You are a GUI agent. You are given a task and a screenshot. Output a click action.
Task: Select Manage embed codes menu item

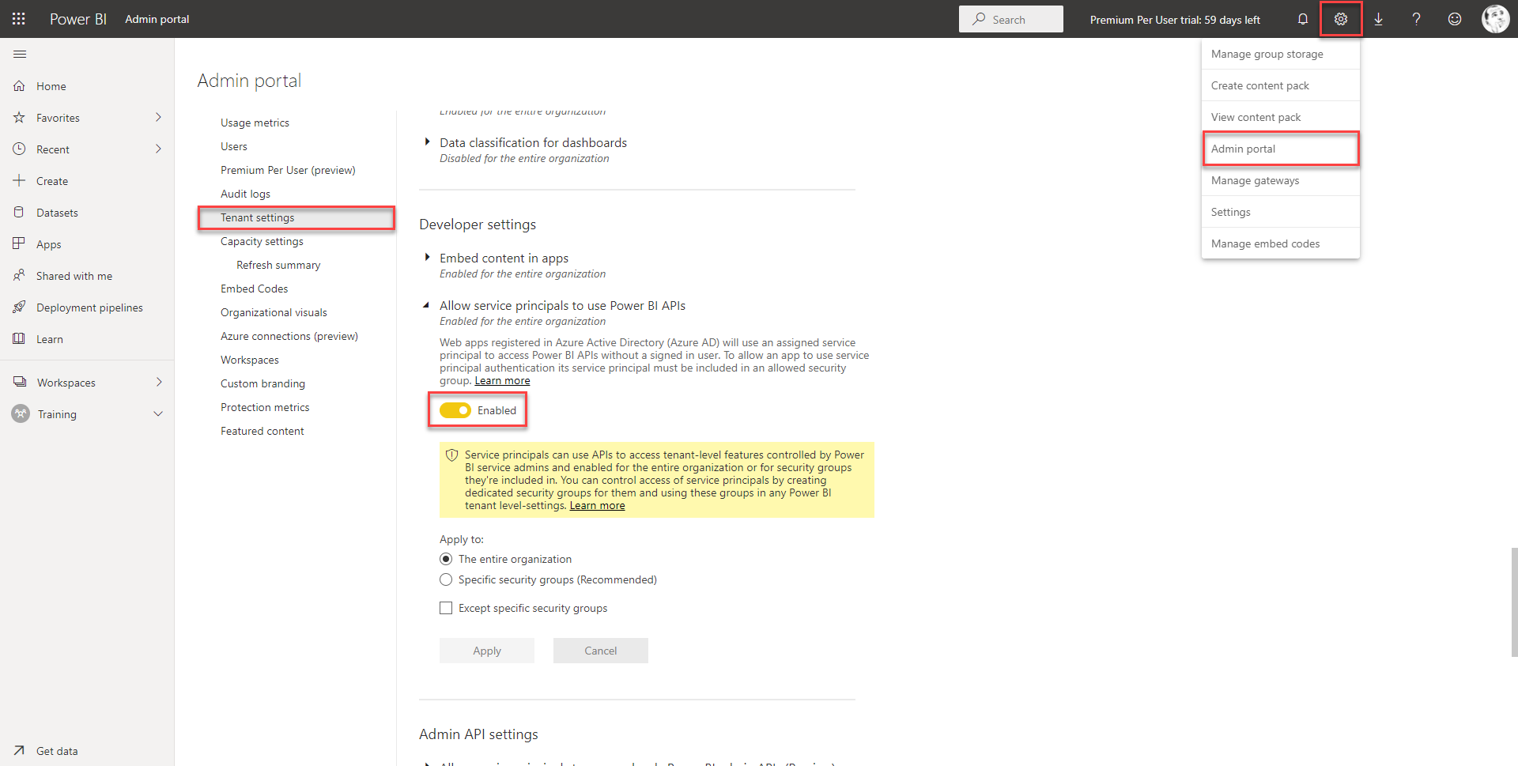tap(1281, 243)
